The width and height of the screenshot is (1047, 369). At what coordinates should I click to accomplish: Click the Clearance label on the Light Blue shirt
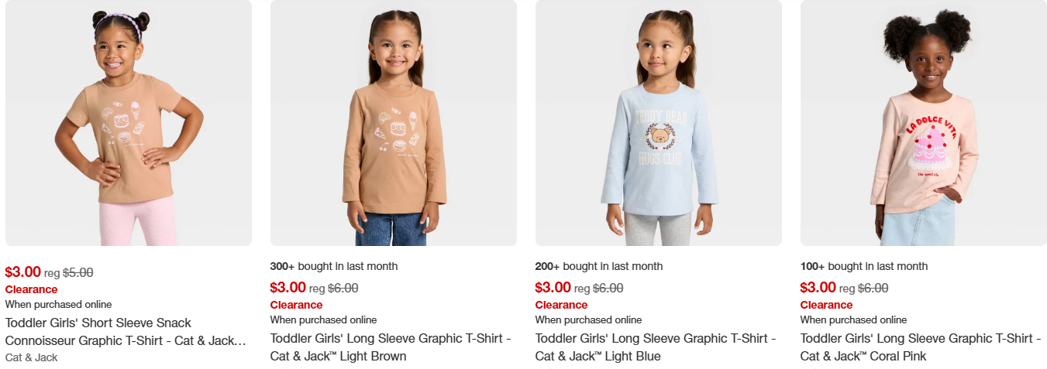(x=562, y=305)
